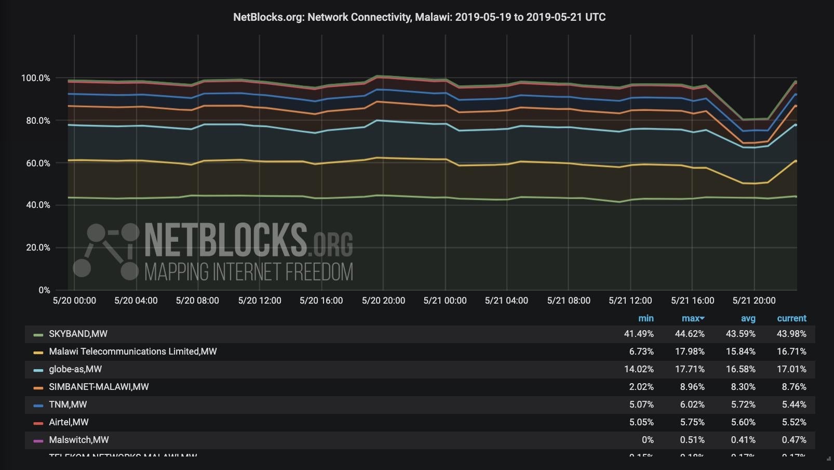Click globe-as max value 17.71%
Viewport: 834px width, 470px height.
[x=690, y=369]
